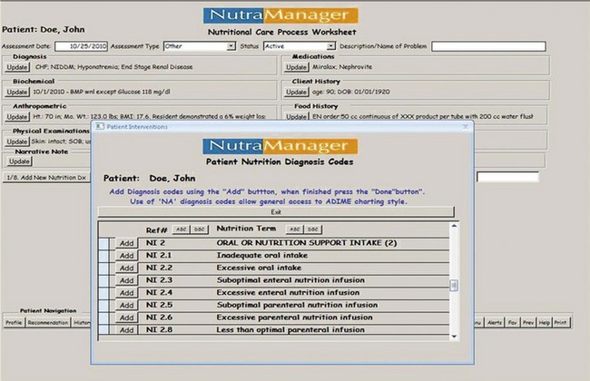Viewport: 590px width, 381px height.
Task: Go to previous page with Prev button
Action: tap(526, 322)
